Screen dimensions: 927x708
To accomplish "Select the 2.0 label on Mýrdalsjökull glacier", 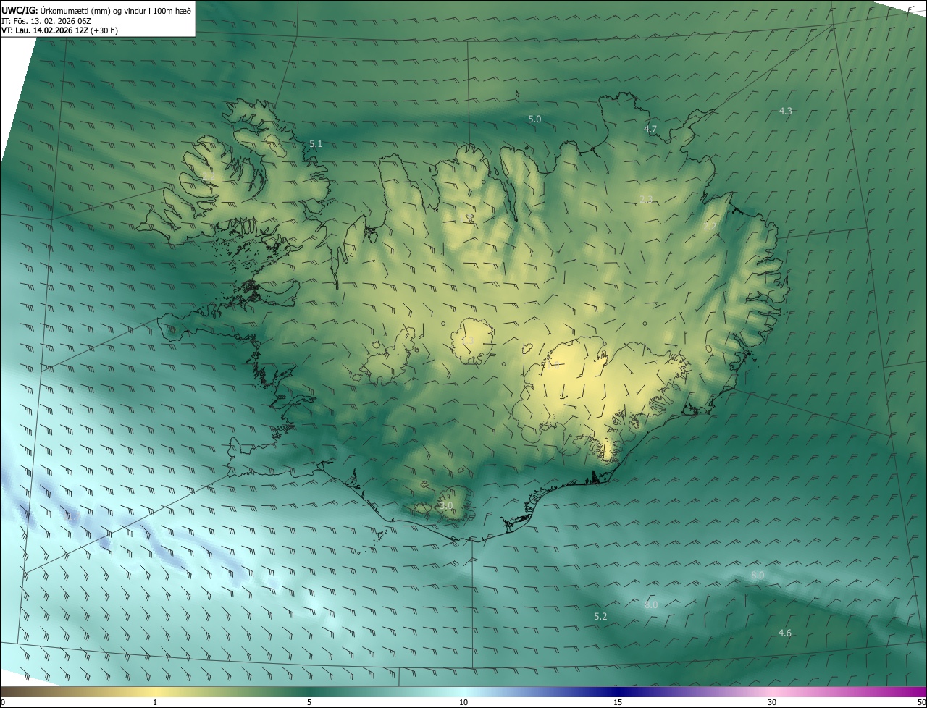I will tap(446, 505).
